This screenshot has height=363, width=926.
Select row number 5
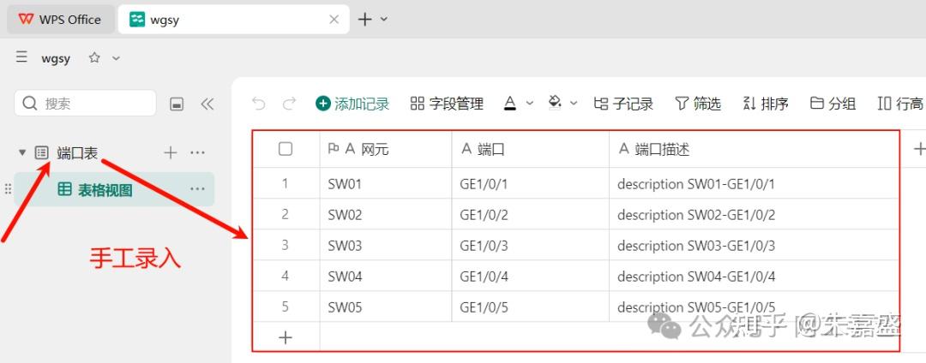tap(286, 307)
